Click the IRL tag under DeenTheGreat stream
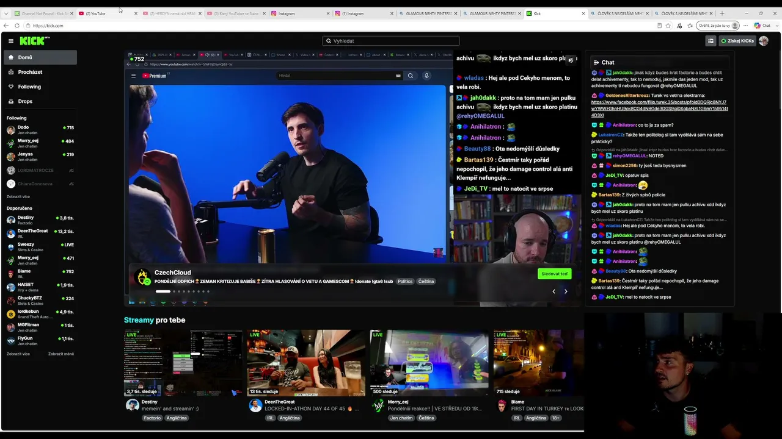The height and width of the screenshot is (439, 782). (x=270, y=418)
